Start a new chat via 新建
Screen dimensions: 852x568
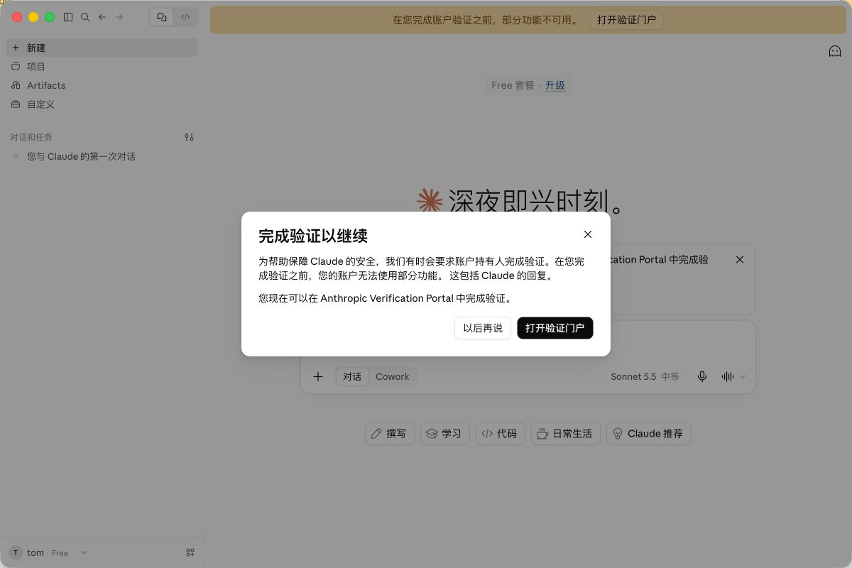(x=102, y=48)
